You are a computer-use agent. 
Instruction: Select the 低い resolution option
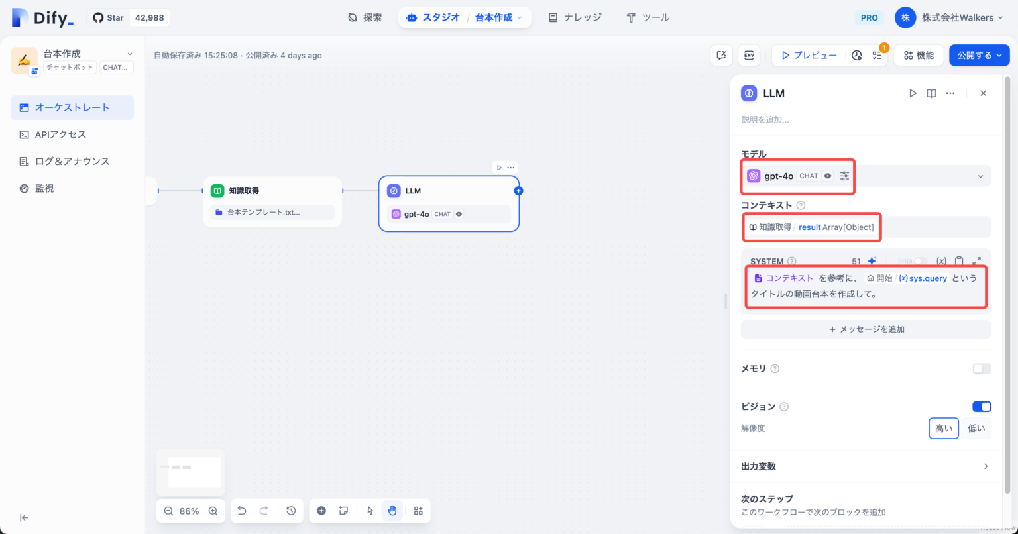[x=976, y=428]
